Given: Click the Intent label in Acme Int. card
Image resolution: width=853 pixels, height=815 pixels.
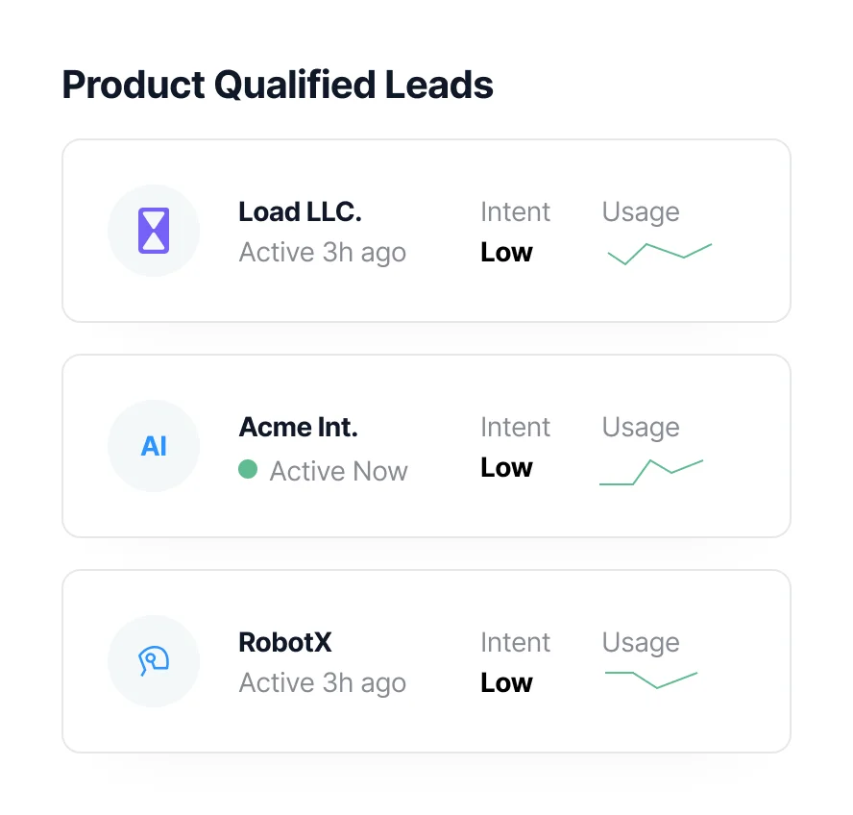Looking at the screenshot, I should pyautogui.click(x=516, y=427).
